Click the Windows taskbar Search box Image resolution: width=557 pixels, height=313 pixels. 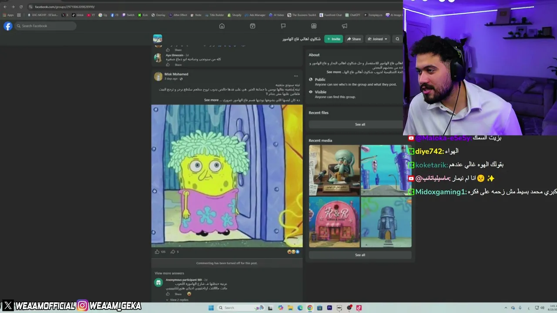[x=241, y=308]
